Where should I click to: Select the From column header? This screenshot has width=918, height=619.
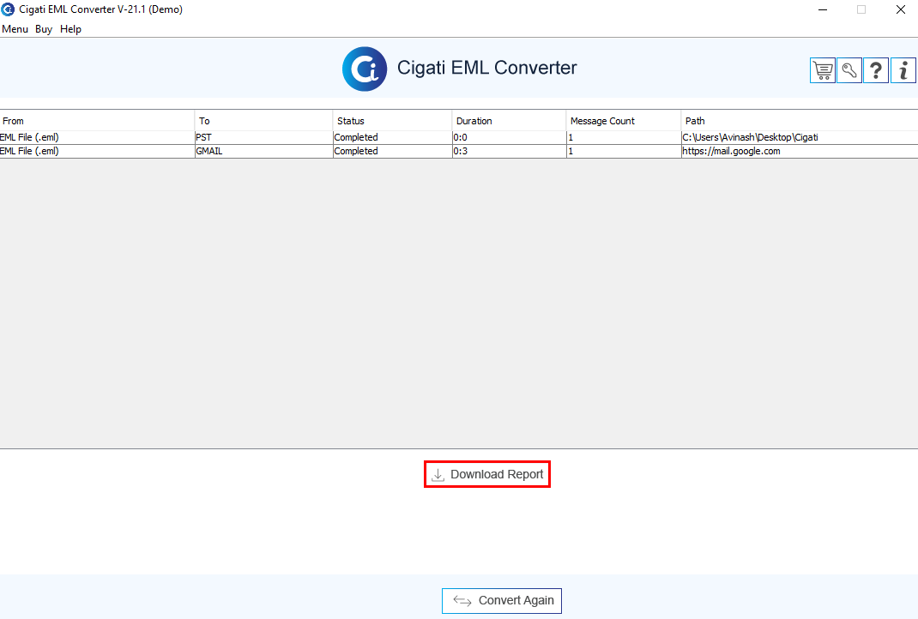point(97,121)
